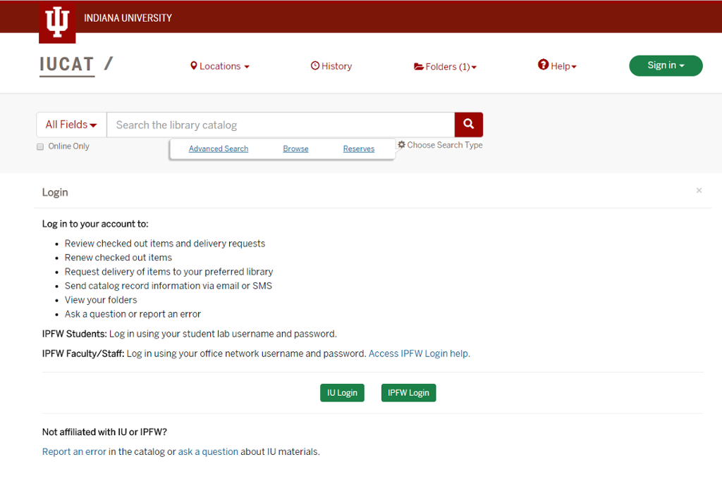This screenshot has width=722, height=495.
Task: Switch to the Browse search tab
Action: 295,149
